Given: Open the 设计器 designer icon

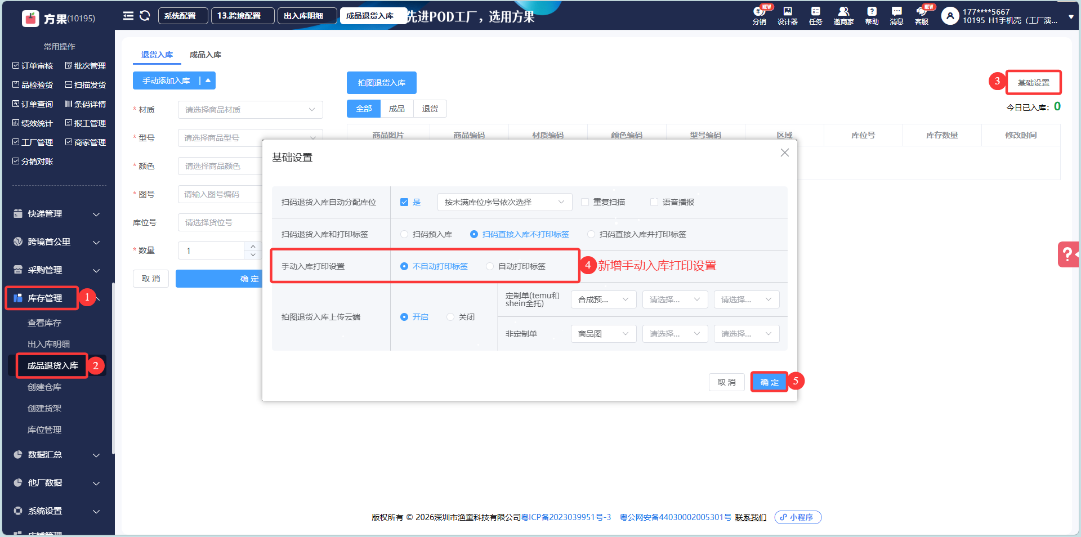Looking at the screenshot, I should click(x=787, y=15).
